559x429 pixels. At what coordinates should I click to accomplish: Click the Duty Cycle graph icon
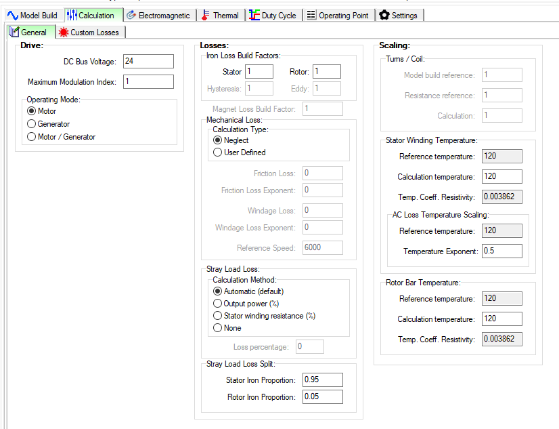(x=254, y=15)
